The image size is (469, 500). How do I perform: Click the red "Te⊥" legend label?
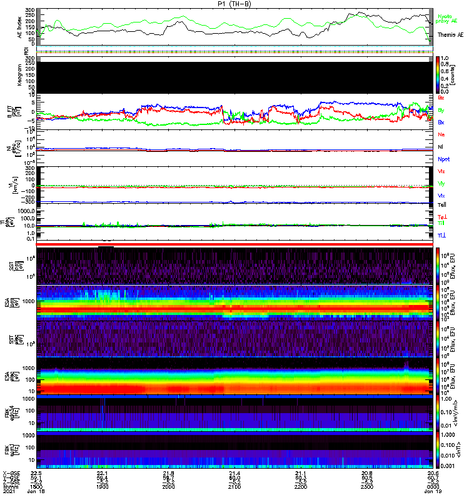coord(442,217)
